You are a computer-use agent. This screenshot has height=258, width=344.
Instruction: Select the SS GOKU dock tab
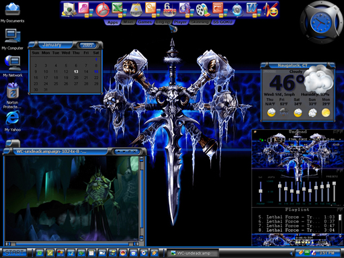click(x=222, y=22)
